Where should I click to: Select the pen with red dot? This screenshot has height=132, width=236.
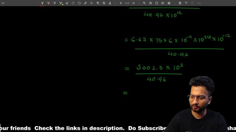click(49, 3)
